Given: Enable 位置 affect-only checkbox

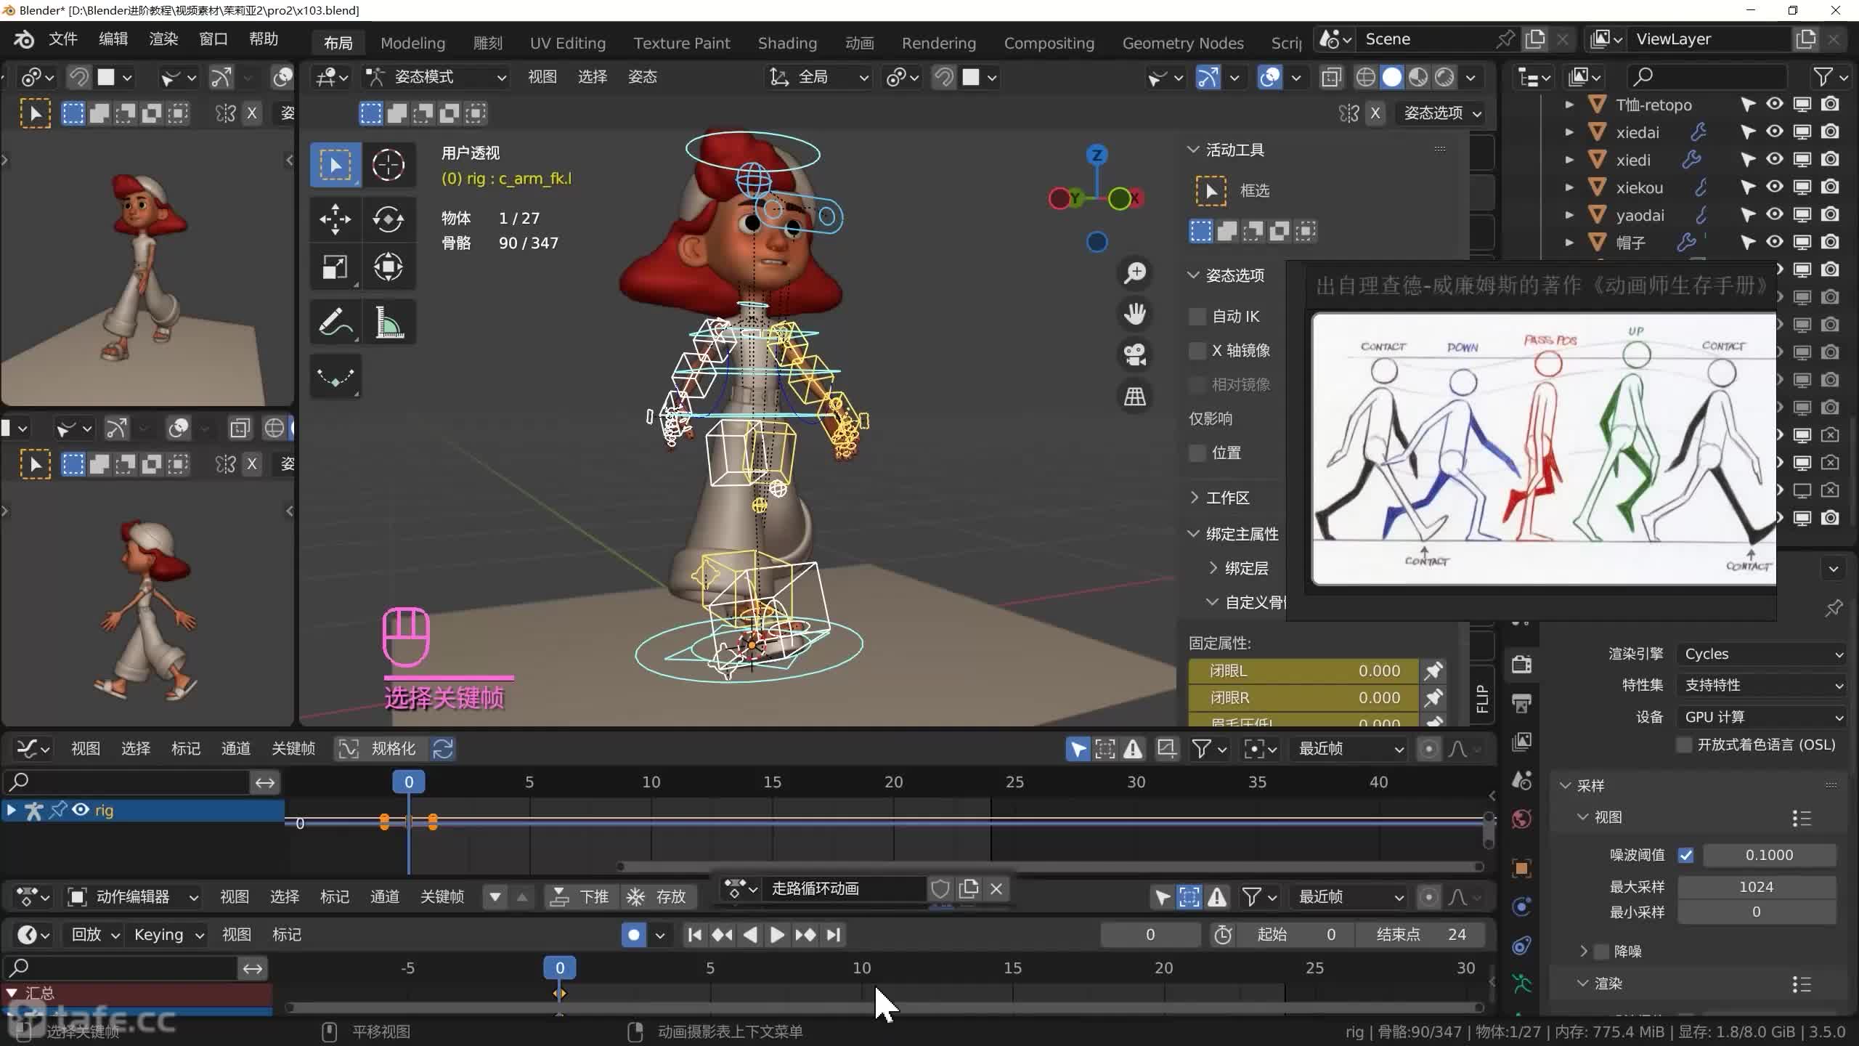Looking at the screenshot, I should coord(1197,453).
